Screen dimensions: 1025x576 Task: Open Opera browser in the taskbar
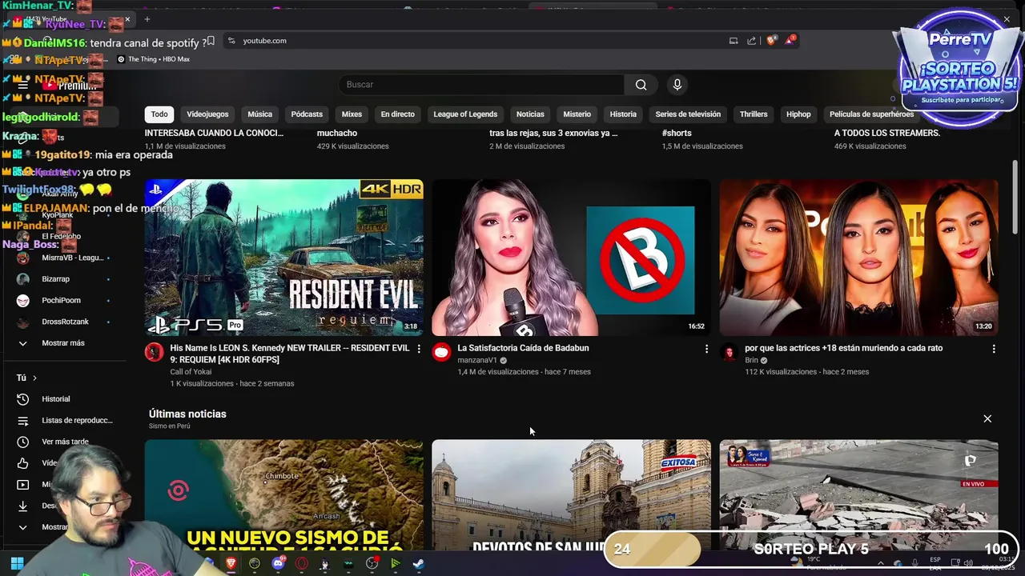301,563
